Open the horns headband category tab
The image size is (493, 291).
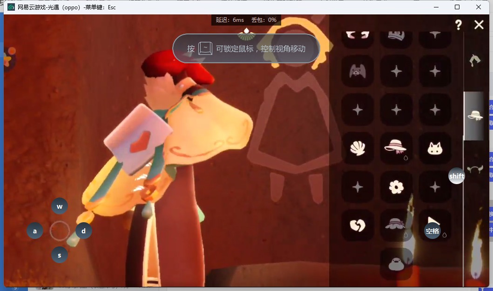pyautogui.click(x=475, y=170)
